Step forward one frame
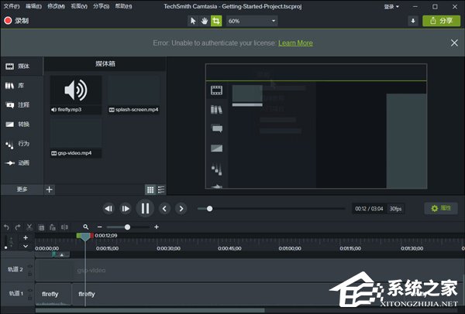 click(x=126, y=209)
